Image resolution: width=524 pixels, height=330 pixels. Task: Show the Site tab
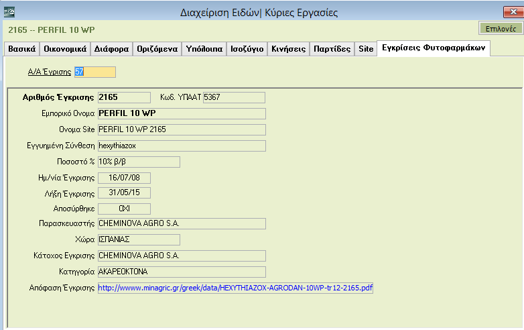tap(366, 49)
